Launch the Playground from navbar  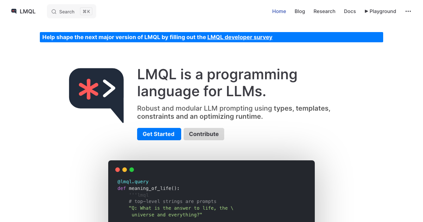pos(383,11)
